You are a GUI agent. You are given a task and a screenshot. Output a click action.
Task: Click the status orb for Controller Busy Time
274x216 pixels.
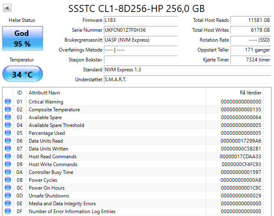tap(8, 172)
